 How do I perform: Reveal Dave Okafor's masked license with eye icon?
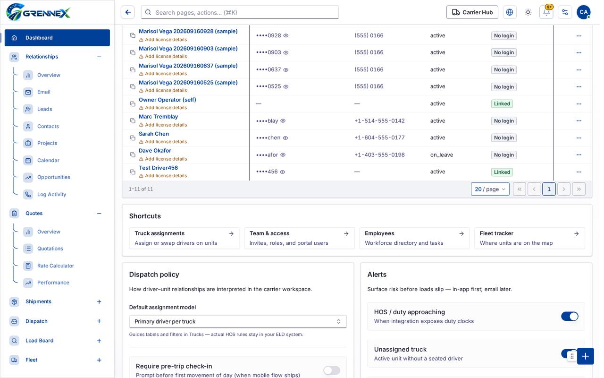[283, 155]
